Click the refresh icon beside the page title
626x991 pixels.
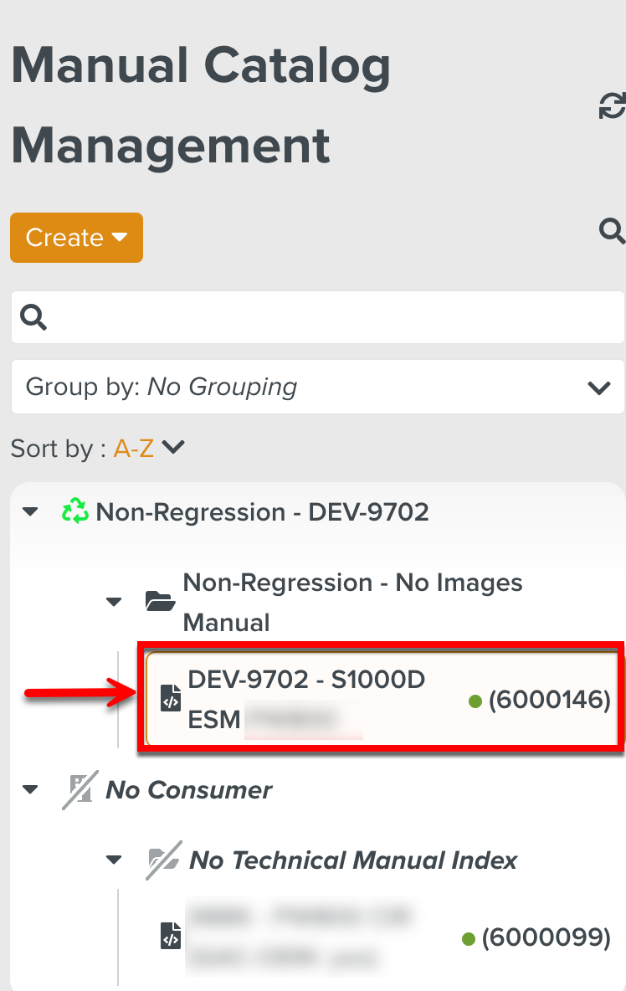(613, 106)
